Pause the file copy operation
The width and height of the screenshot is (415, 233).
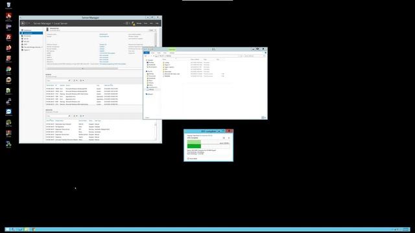224,138
